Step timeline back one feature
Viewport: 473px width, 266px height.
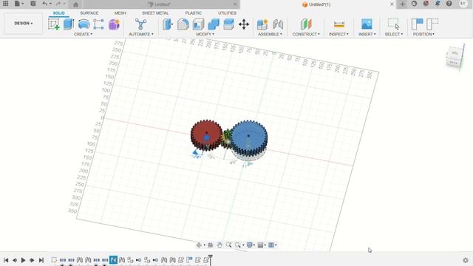(x=15, y=260)
